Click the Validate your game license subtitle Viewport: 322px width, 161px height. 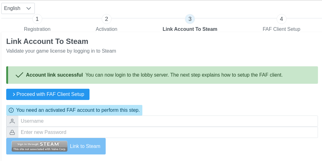tap(61, 51)
